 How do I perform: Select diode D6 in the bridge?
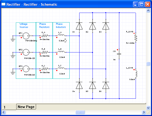[x=106, y=85]
